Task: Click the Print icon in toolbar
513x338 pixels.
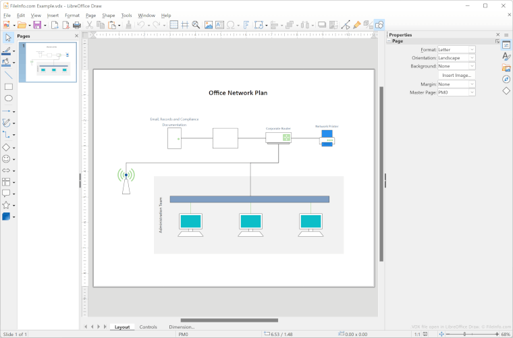Action: pyautogui.click(x=76, y=25)
